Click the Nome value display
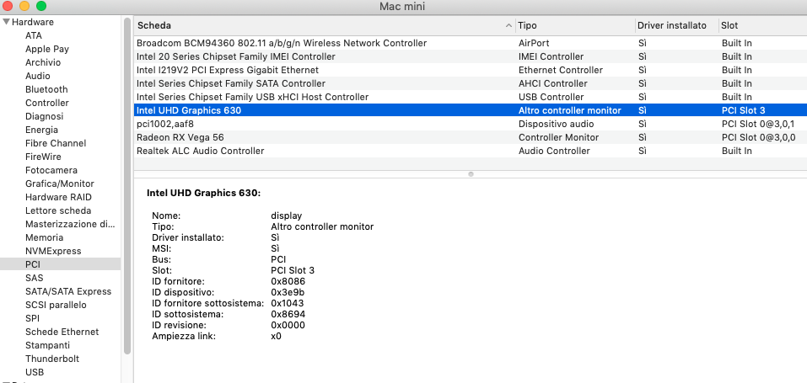Image resolution: width=807 pixels, height=383 pixels. [x=286, y=216]
